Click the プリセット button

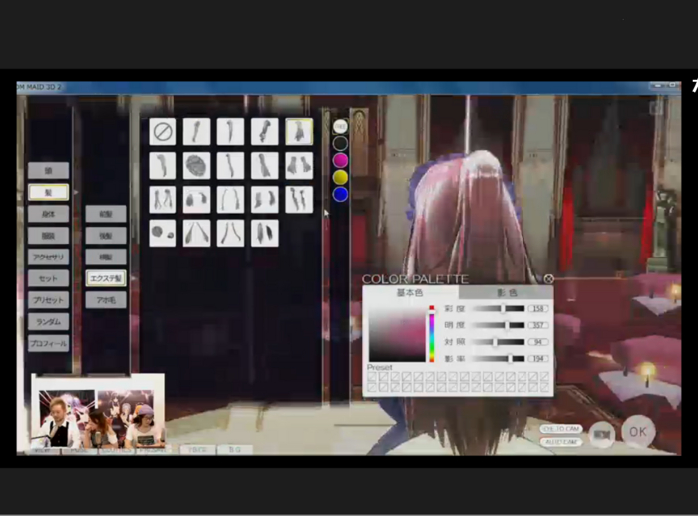[49, 300]
